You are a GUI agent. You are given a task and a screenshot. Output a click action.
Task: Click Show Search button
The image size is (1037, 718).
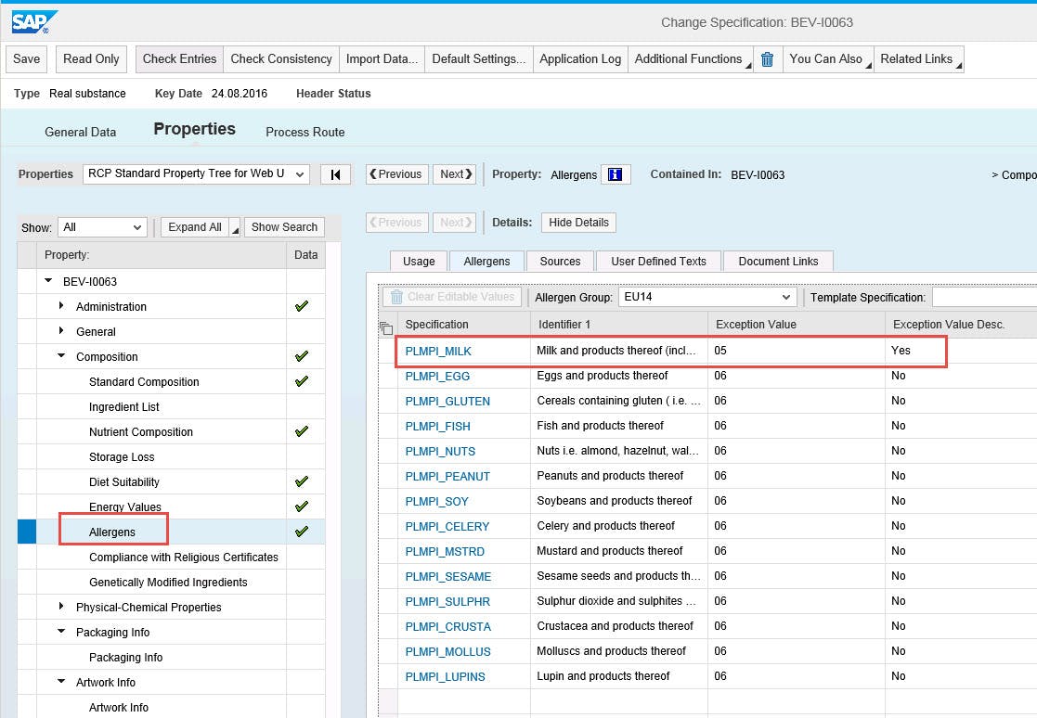(284, 227)
